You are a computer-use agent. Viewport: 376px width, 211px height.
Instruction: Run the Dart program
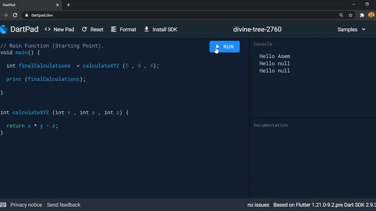point(224,47)
